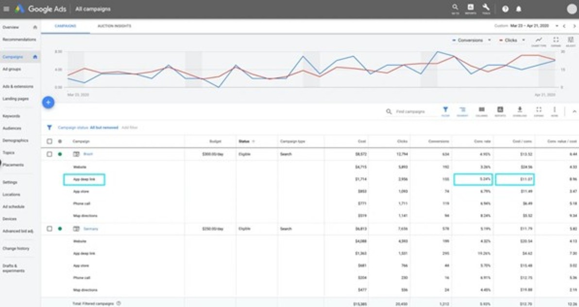The image size is (579, 307).
Task: Open the hamburger main menu
Action: click(6, 9)
